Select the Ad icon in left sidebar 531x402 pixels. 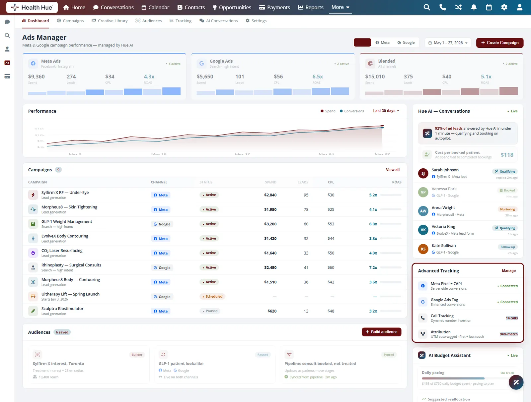7,63
